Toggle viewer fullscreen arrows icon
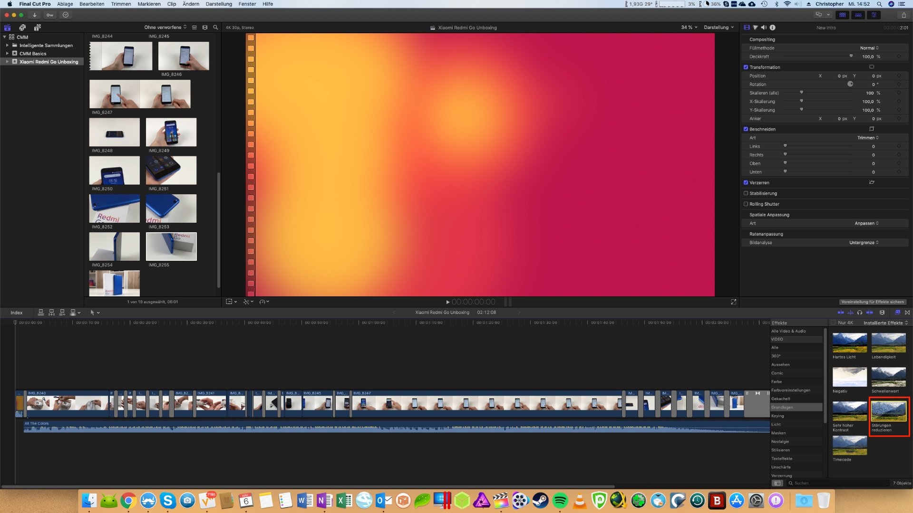 pos(733,302)
